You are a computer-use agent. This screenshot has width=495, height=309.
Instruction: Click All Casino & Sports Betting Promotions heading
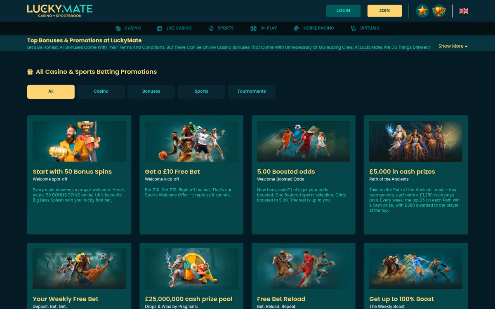point(97,72)
